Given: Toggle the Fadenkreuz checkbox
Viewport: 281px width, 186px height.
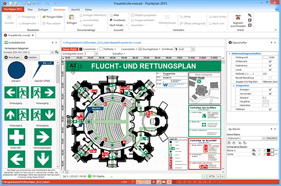Looking at the screenshot, I should click(x=270, y=66).
